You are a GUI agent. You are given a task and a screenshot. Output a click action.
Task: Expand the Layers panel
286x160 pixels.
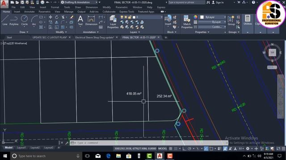[x=135, y=32]
